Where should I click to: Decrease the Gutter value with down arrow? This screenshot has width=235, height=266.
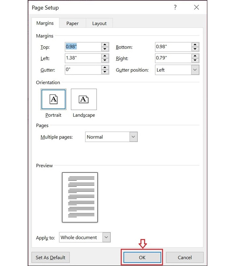(105, 72)
